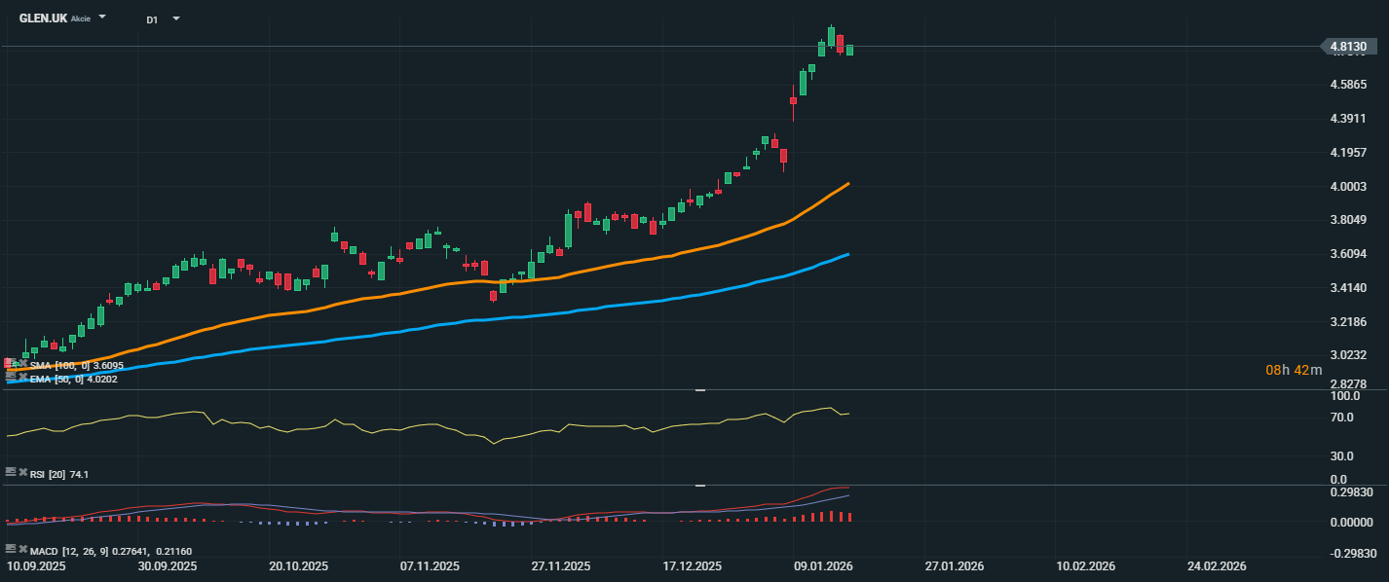The height and width of the screenshot is (582, 1389).
Task: Open the EMA indicator settings icon
Action: (10, 376)
